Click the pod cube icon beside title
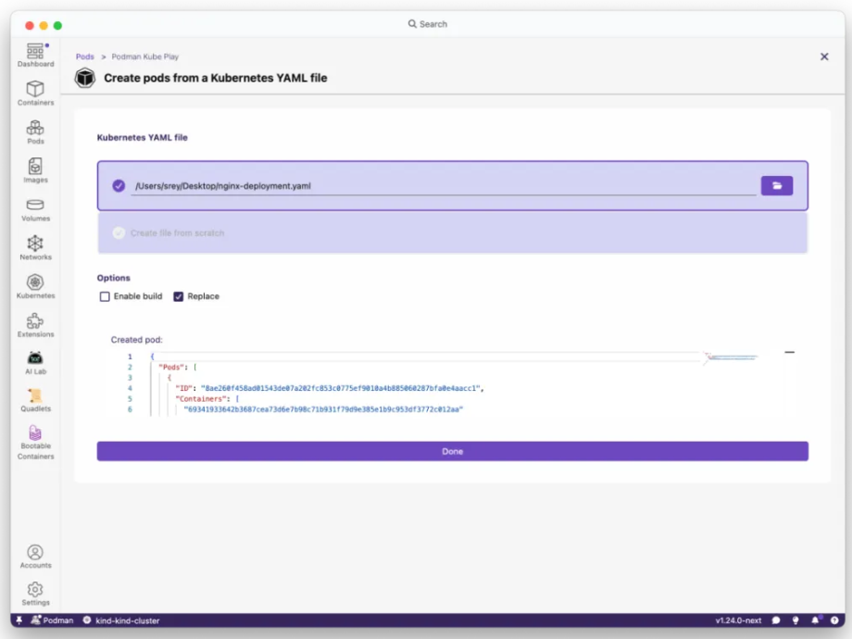Screen dimensions: 852x639 pyautogui.click(x=85, y=78)
